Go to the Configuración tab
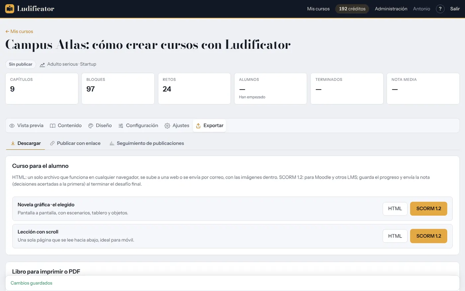 coord(138,126)
